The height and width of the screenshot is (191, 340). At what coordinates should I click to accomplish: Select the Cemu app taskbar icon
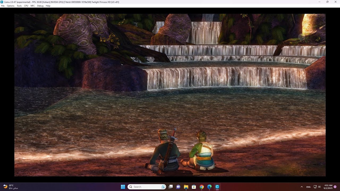217,187
